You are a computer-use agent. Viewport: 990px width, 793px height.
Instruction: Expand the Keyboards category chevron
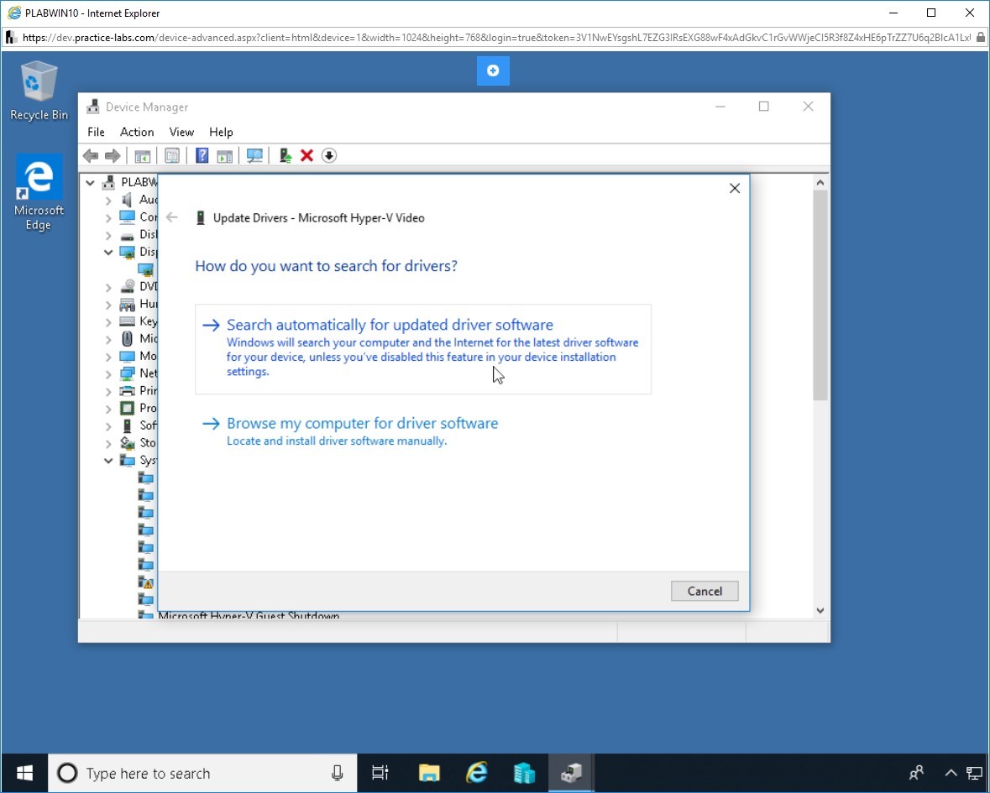[108, 321]
